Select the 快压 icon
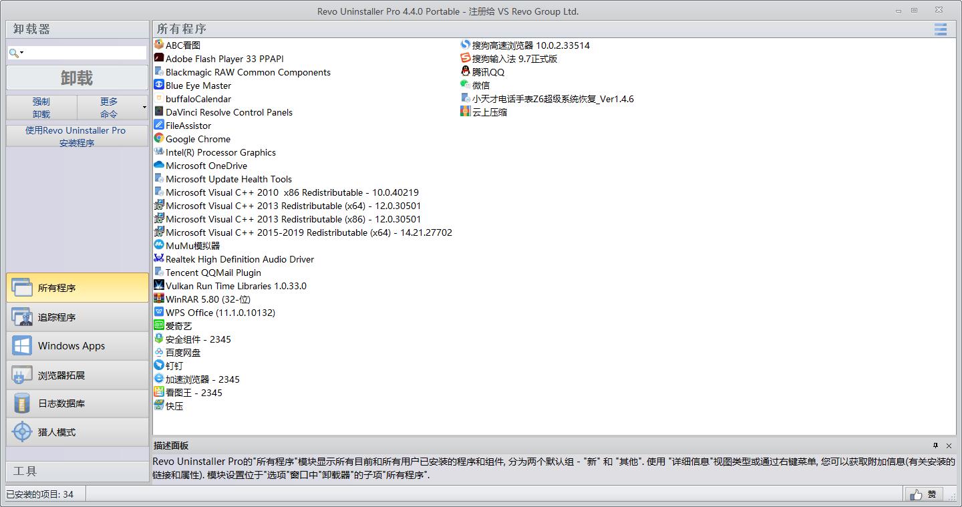962x507 pixels. coord(159,405)
